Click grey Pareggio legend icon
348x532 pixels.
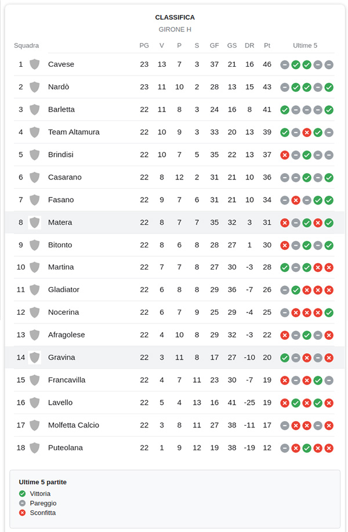(23, 503)
